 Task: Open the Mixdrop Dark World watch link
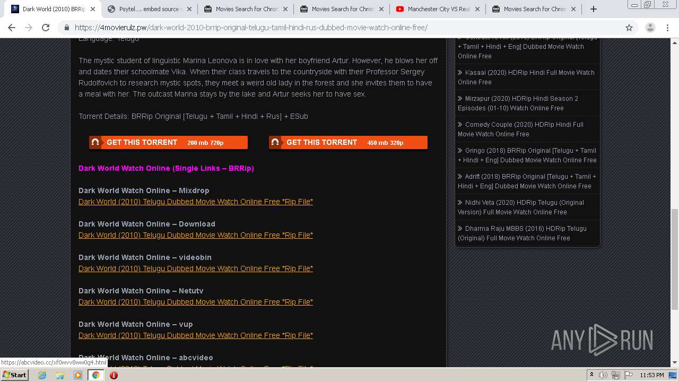(196, 202)
